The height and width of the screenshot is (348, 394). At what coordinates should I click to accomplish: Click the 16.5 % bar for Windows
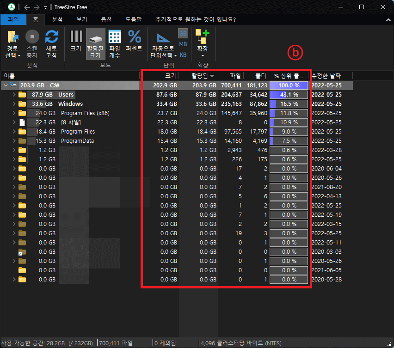tap(289, 104)
